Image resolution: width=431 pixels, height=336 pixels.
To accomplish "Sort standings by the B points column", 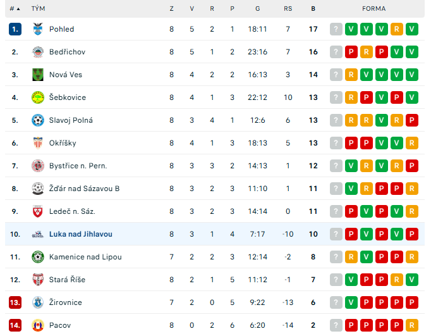I will coord(313,9).
